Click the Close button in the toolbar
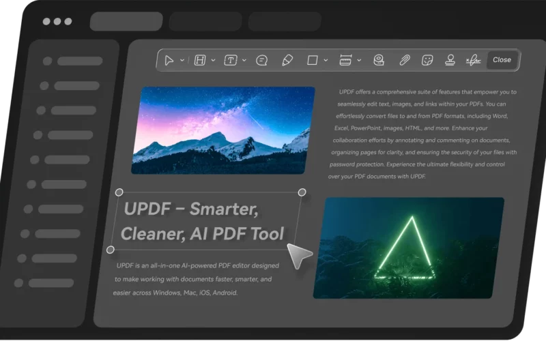The width and height of the screenshot is (546, 341). [502, 60]
